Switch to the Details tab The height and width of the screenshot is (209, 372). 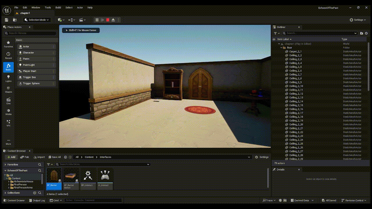pos(280,170)
